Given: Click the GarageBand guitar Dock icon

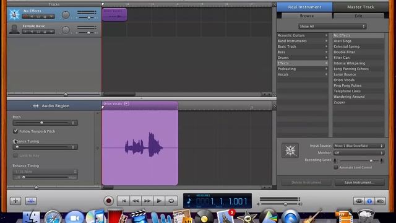Looking at the screenshot, I should pyautogui.click(x=312, y=216).
